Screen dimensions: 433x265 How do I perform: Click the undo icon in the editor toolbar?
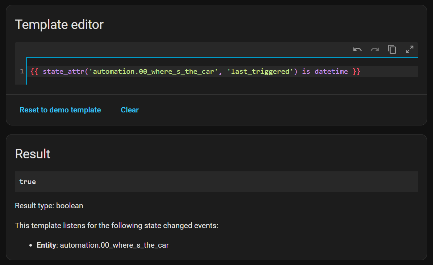pyautogui.click(x=357, y=50)
